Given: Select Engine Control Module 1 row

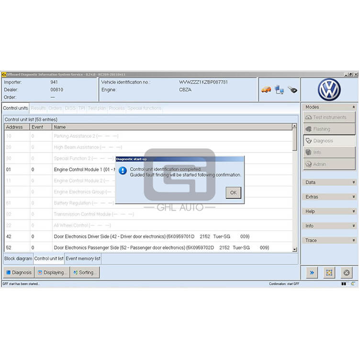Looking at the screenshot, I should coord(148,169).
